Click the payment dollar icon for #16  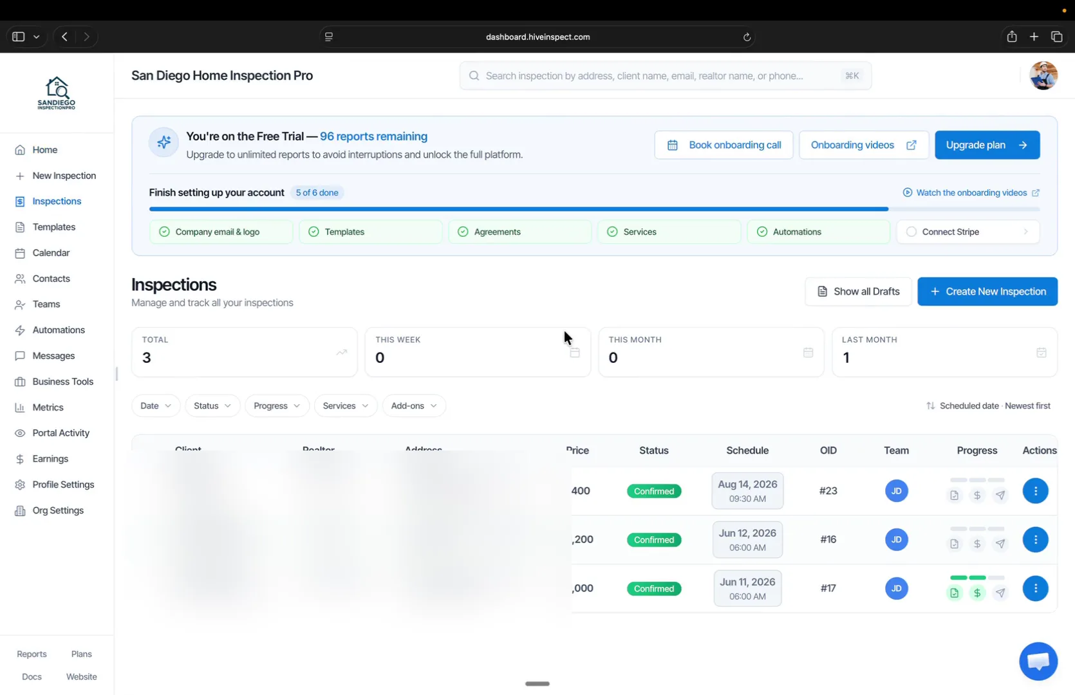pyautogui.click(x=977, y=544)
